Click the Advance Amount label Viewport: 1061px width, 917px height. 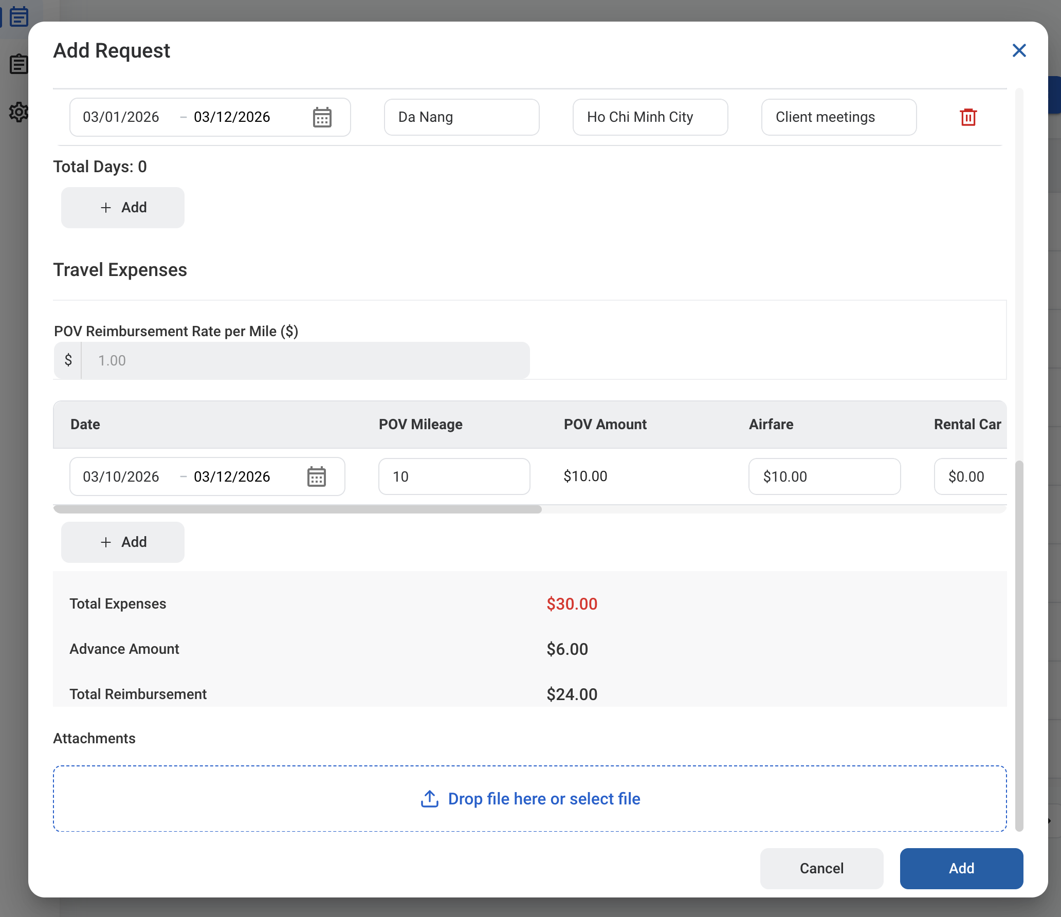click(124, 649)
